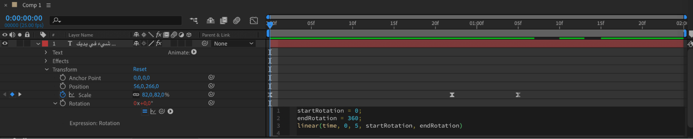Viewport: 693px width, 139px height.
Task: Open the Graph Editor button
Action: click(254, 21)
